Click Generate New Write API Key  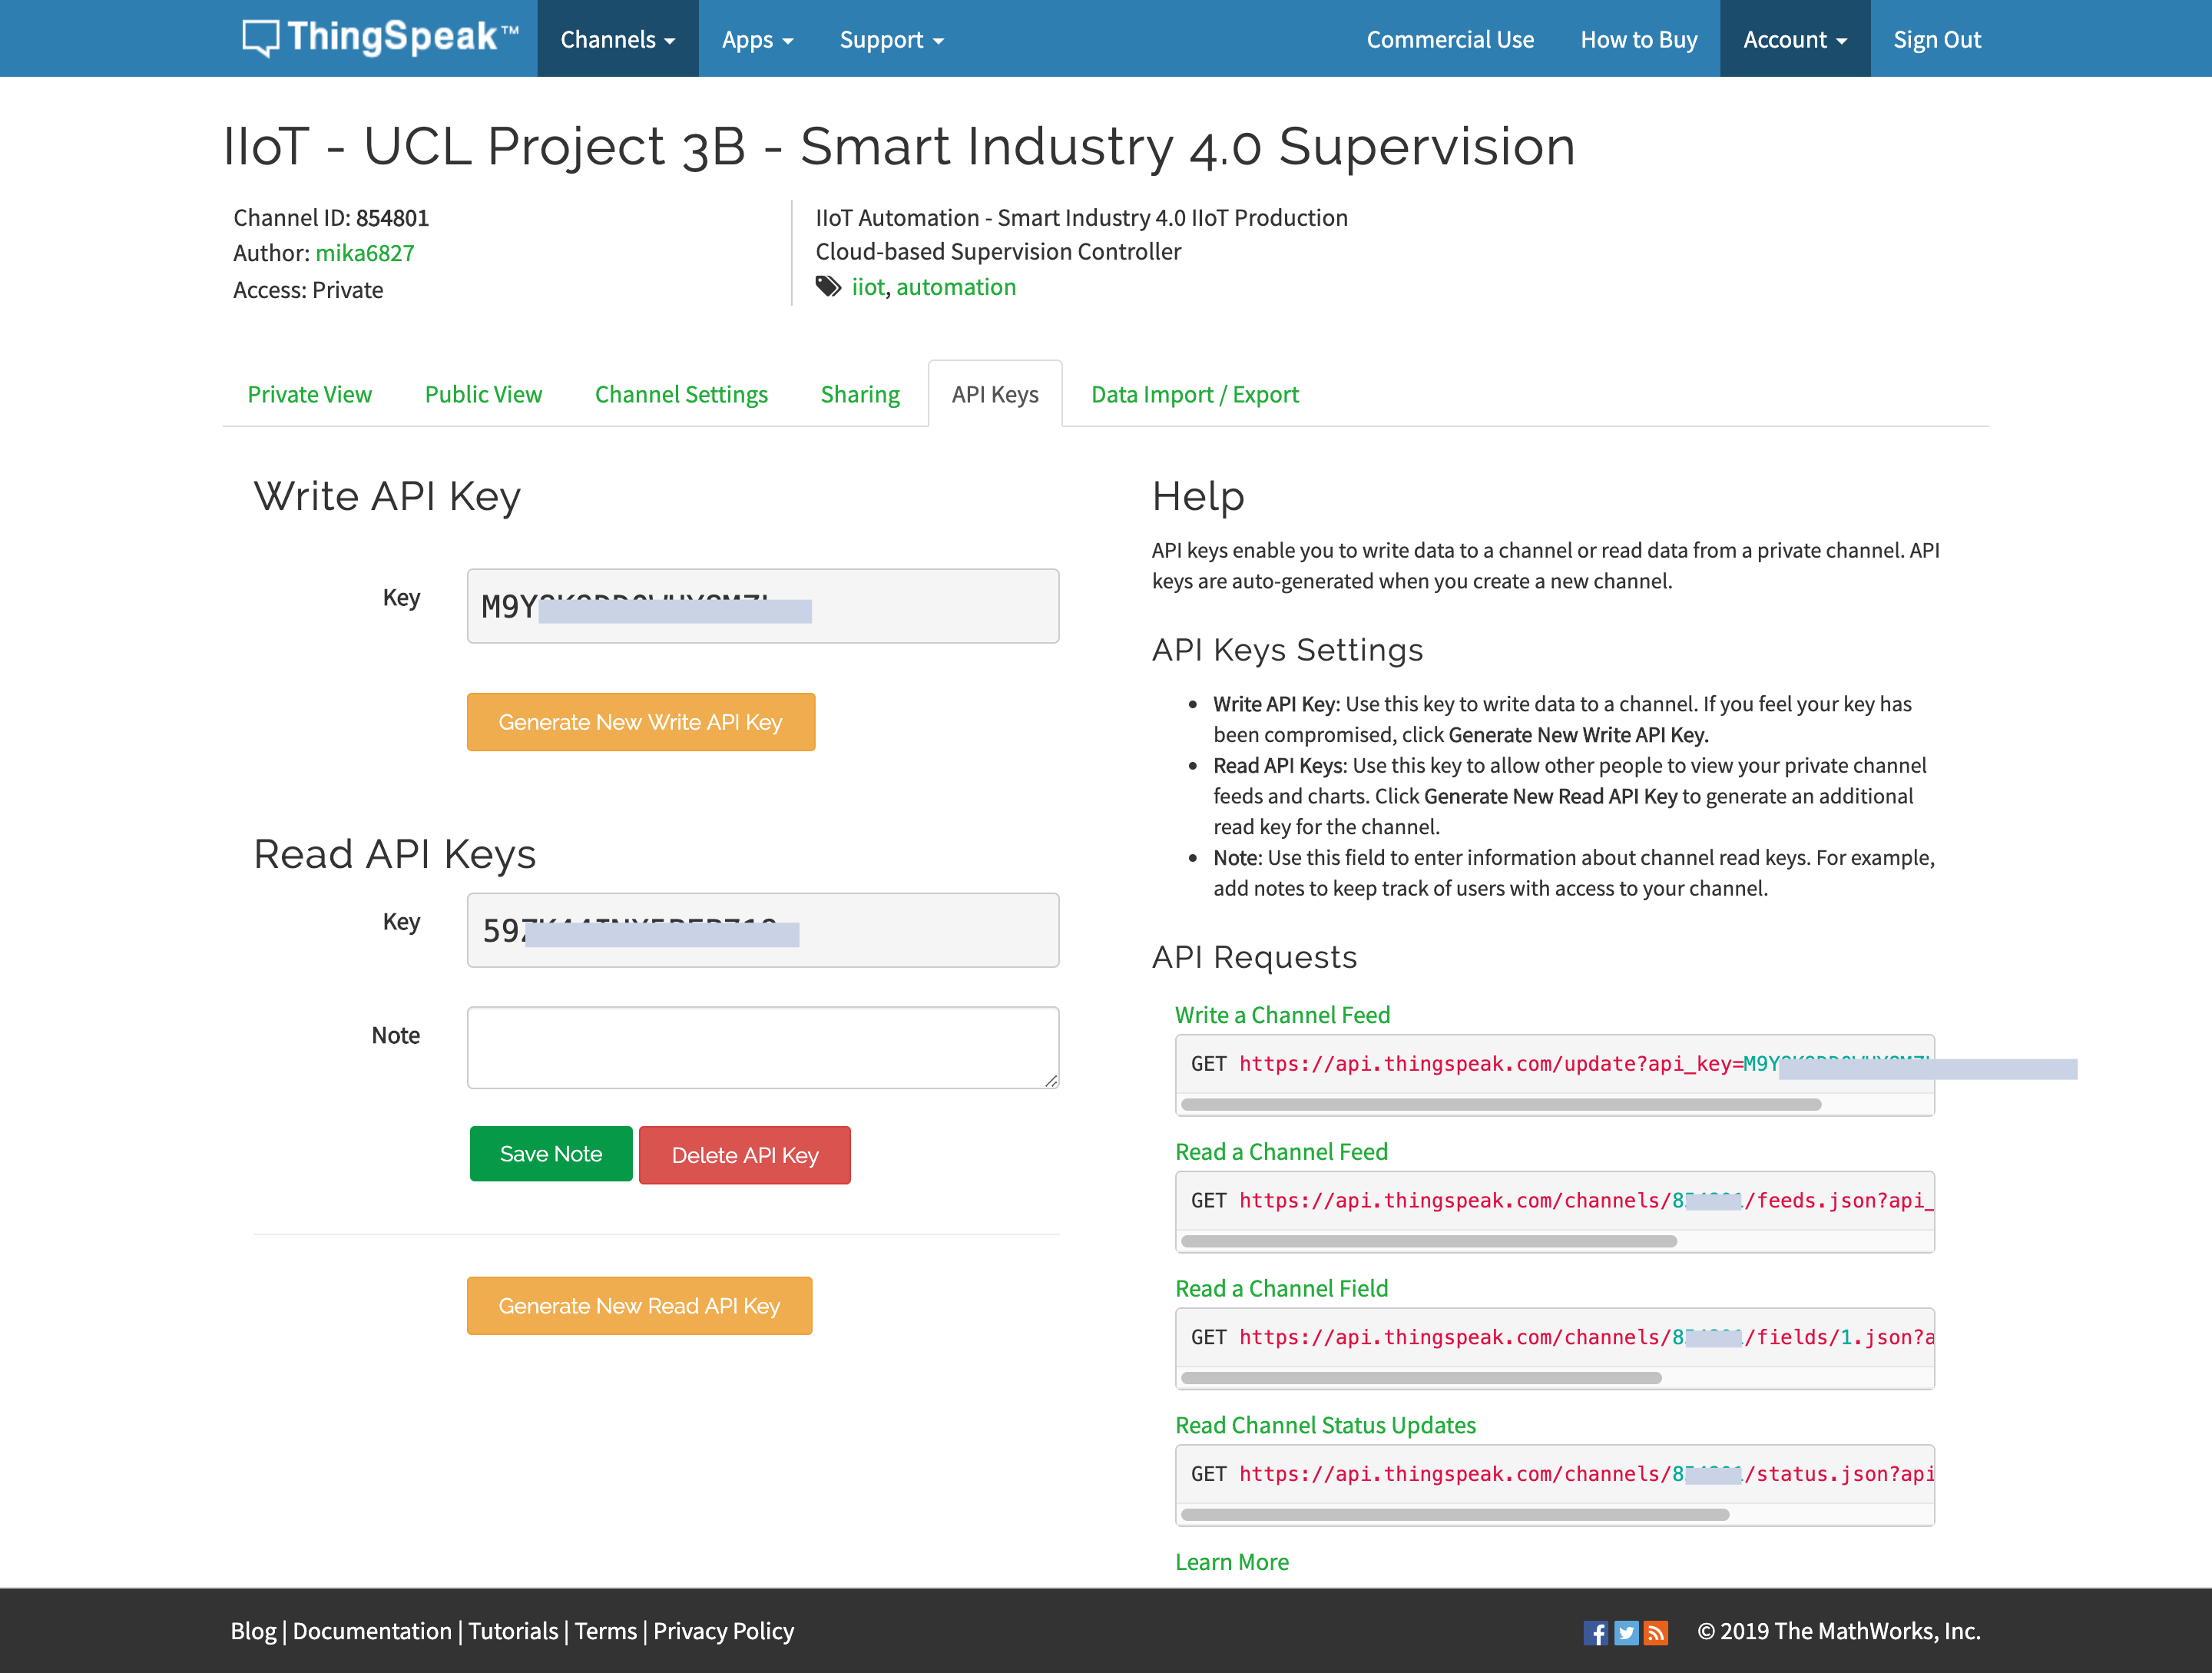coord(641,722)
